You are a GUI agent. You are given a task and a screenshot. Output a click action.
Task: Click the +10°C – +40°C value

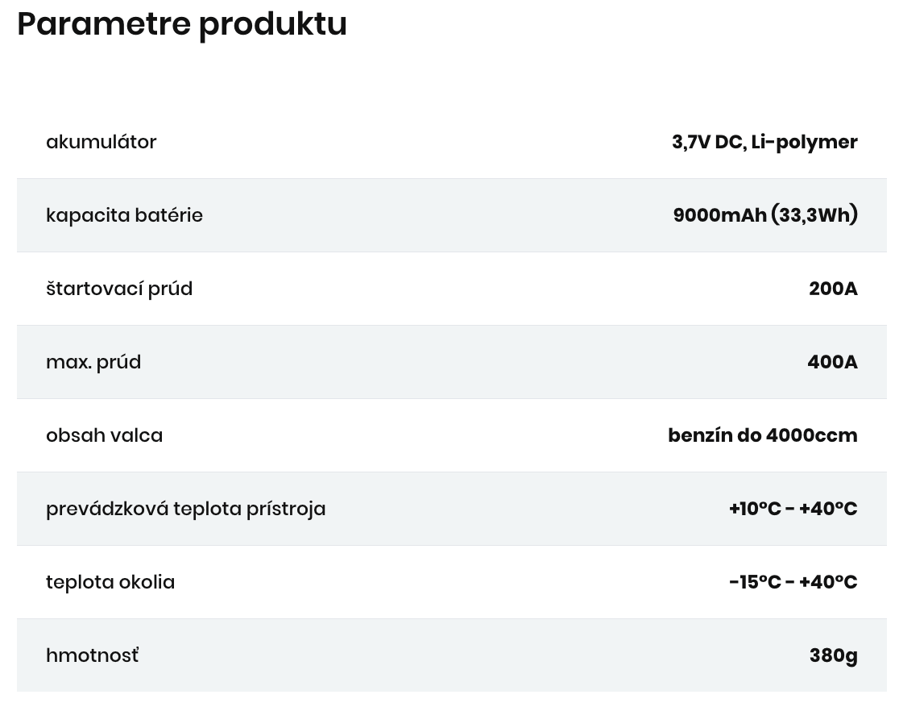pos(793,509)
